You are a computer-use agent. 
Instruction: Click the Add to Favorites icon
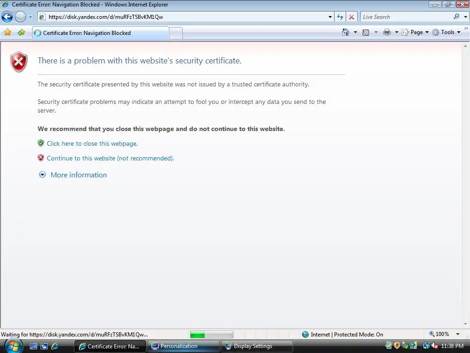coord(21,33)
